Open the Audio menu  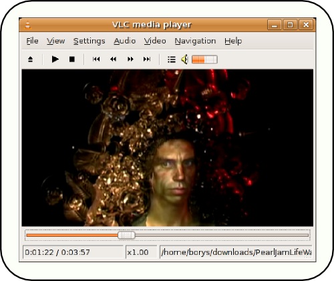coord(125,41)
